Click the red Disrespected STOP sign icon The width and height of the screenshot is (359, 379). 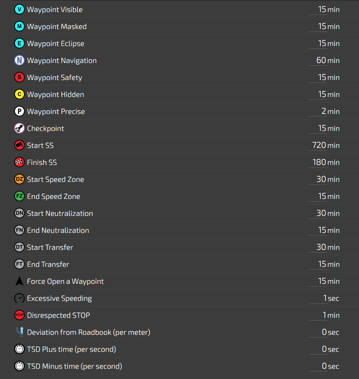point(19,315)
